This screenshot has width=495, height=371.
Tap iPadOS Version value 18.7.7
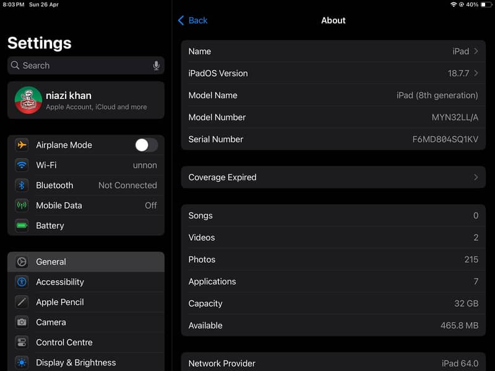458,74
